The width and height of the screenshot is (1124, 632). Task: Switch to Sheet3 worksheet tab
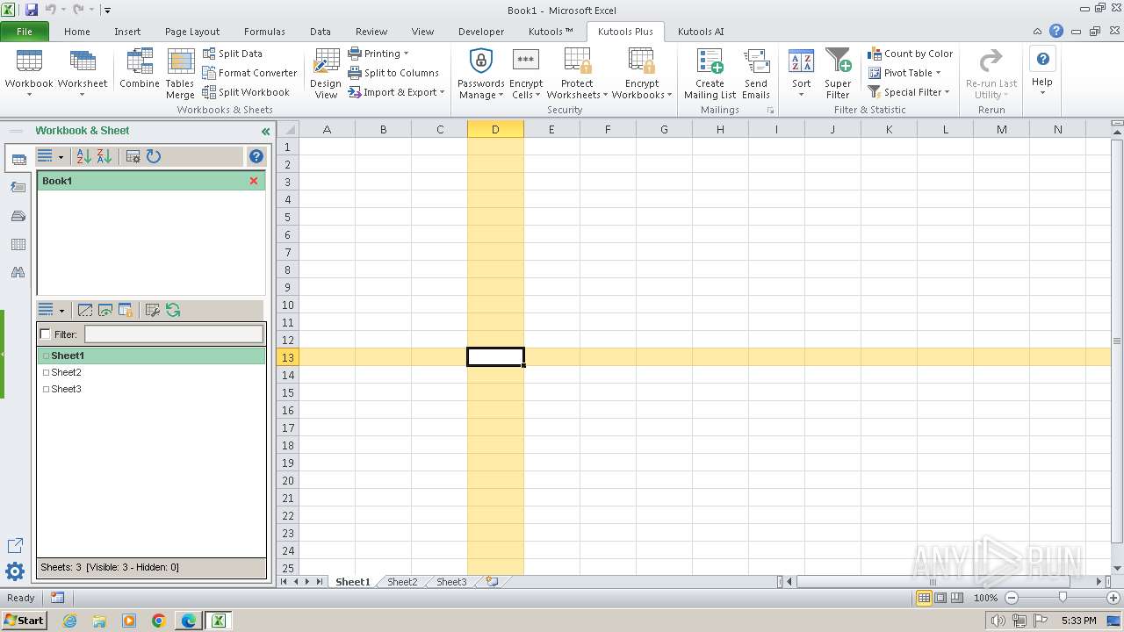451,582
